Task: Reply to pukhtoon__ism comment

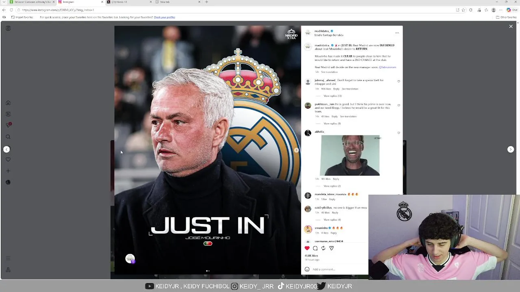Action: (x=335, y=116)
